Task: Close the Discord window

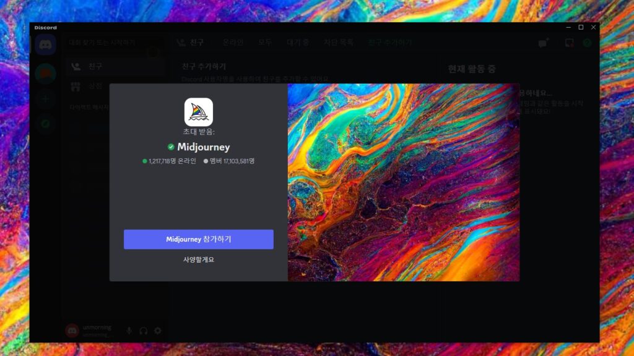Action: 593,27
